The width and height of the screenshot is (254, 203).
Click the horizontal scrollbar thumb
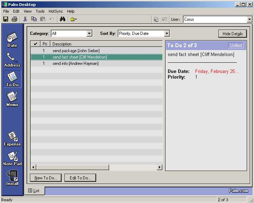[x=73, y=167]
